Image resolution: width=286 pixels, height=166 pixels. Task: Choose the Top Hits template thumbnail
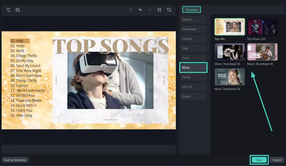(x=230, y=27)
